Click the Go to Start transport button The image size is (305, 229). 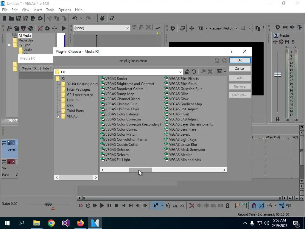coord(124,205)
